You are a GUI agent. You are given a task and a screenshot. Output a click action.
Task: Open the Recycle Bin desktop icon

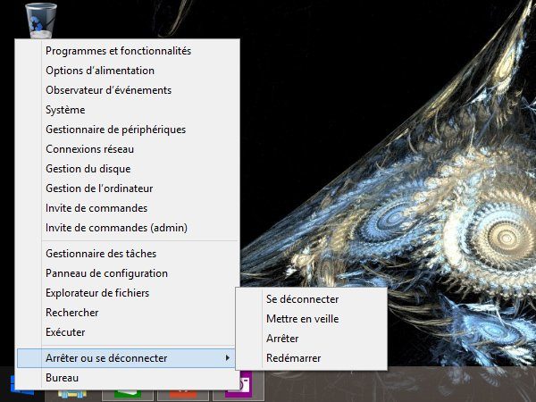pyautogui.click(x=41, y=21)
